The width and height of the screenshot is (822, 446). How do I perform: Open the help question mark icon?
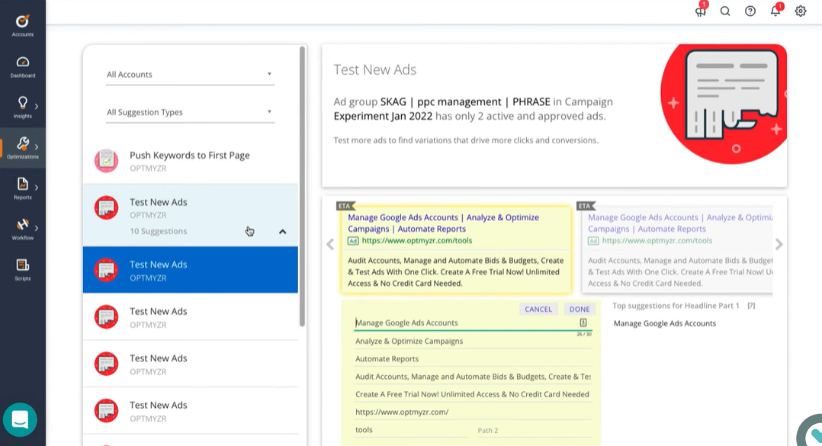click(x=750, y=11)
